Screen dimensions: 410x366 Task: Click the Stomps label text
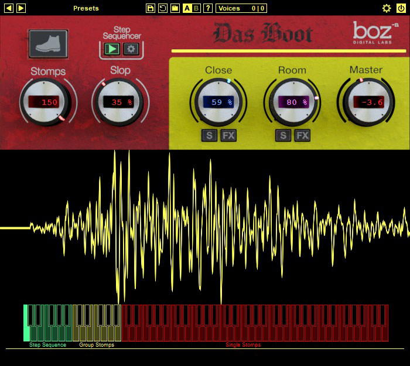point(48,71)
